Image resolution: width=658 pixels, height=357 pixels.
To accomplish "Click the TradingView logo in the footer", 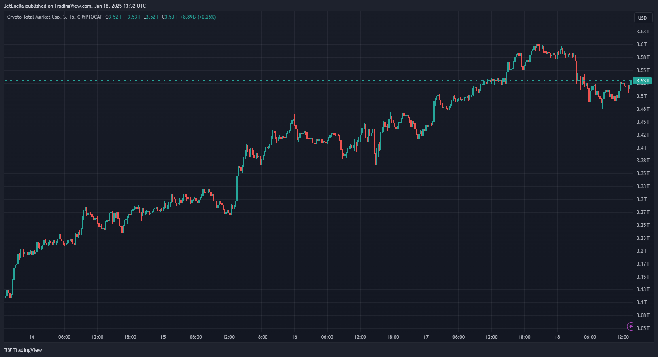I will (23, 350).
